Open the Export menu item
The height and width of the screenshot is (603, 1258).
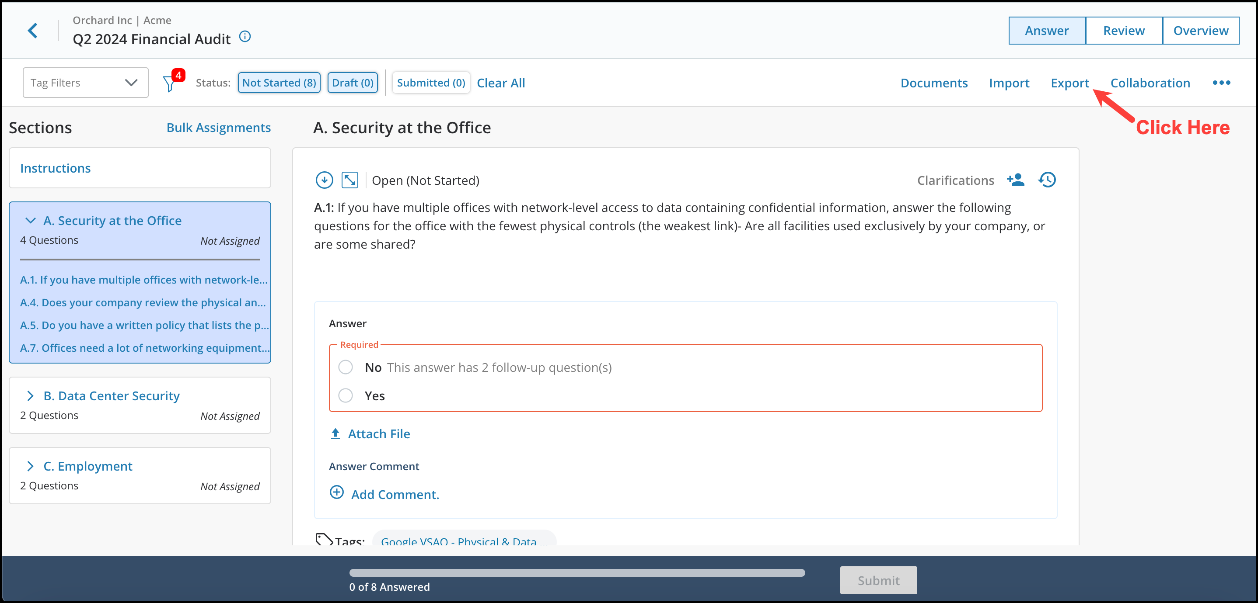1070,83
